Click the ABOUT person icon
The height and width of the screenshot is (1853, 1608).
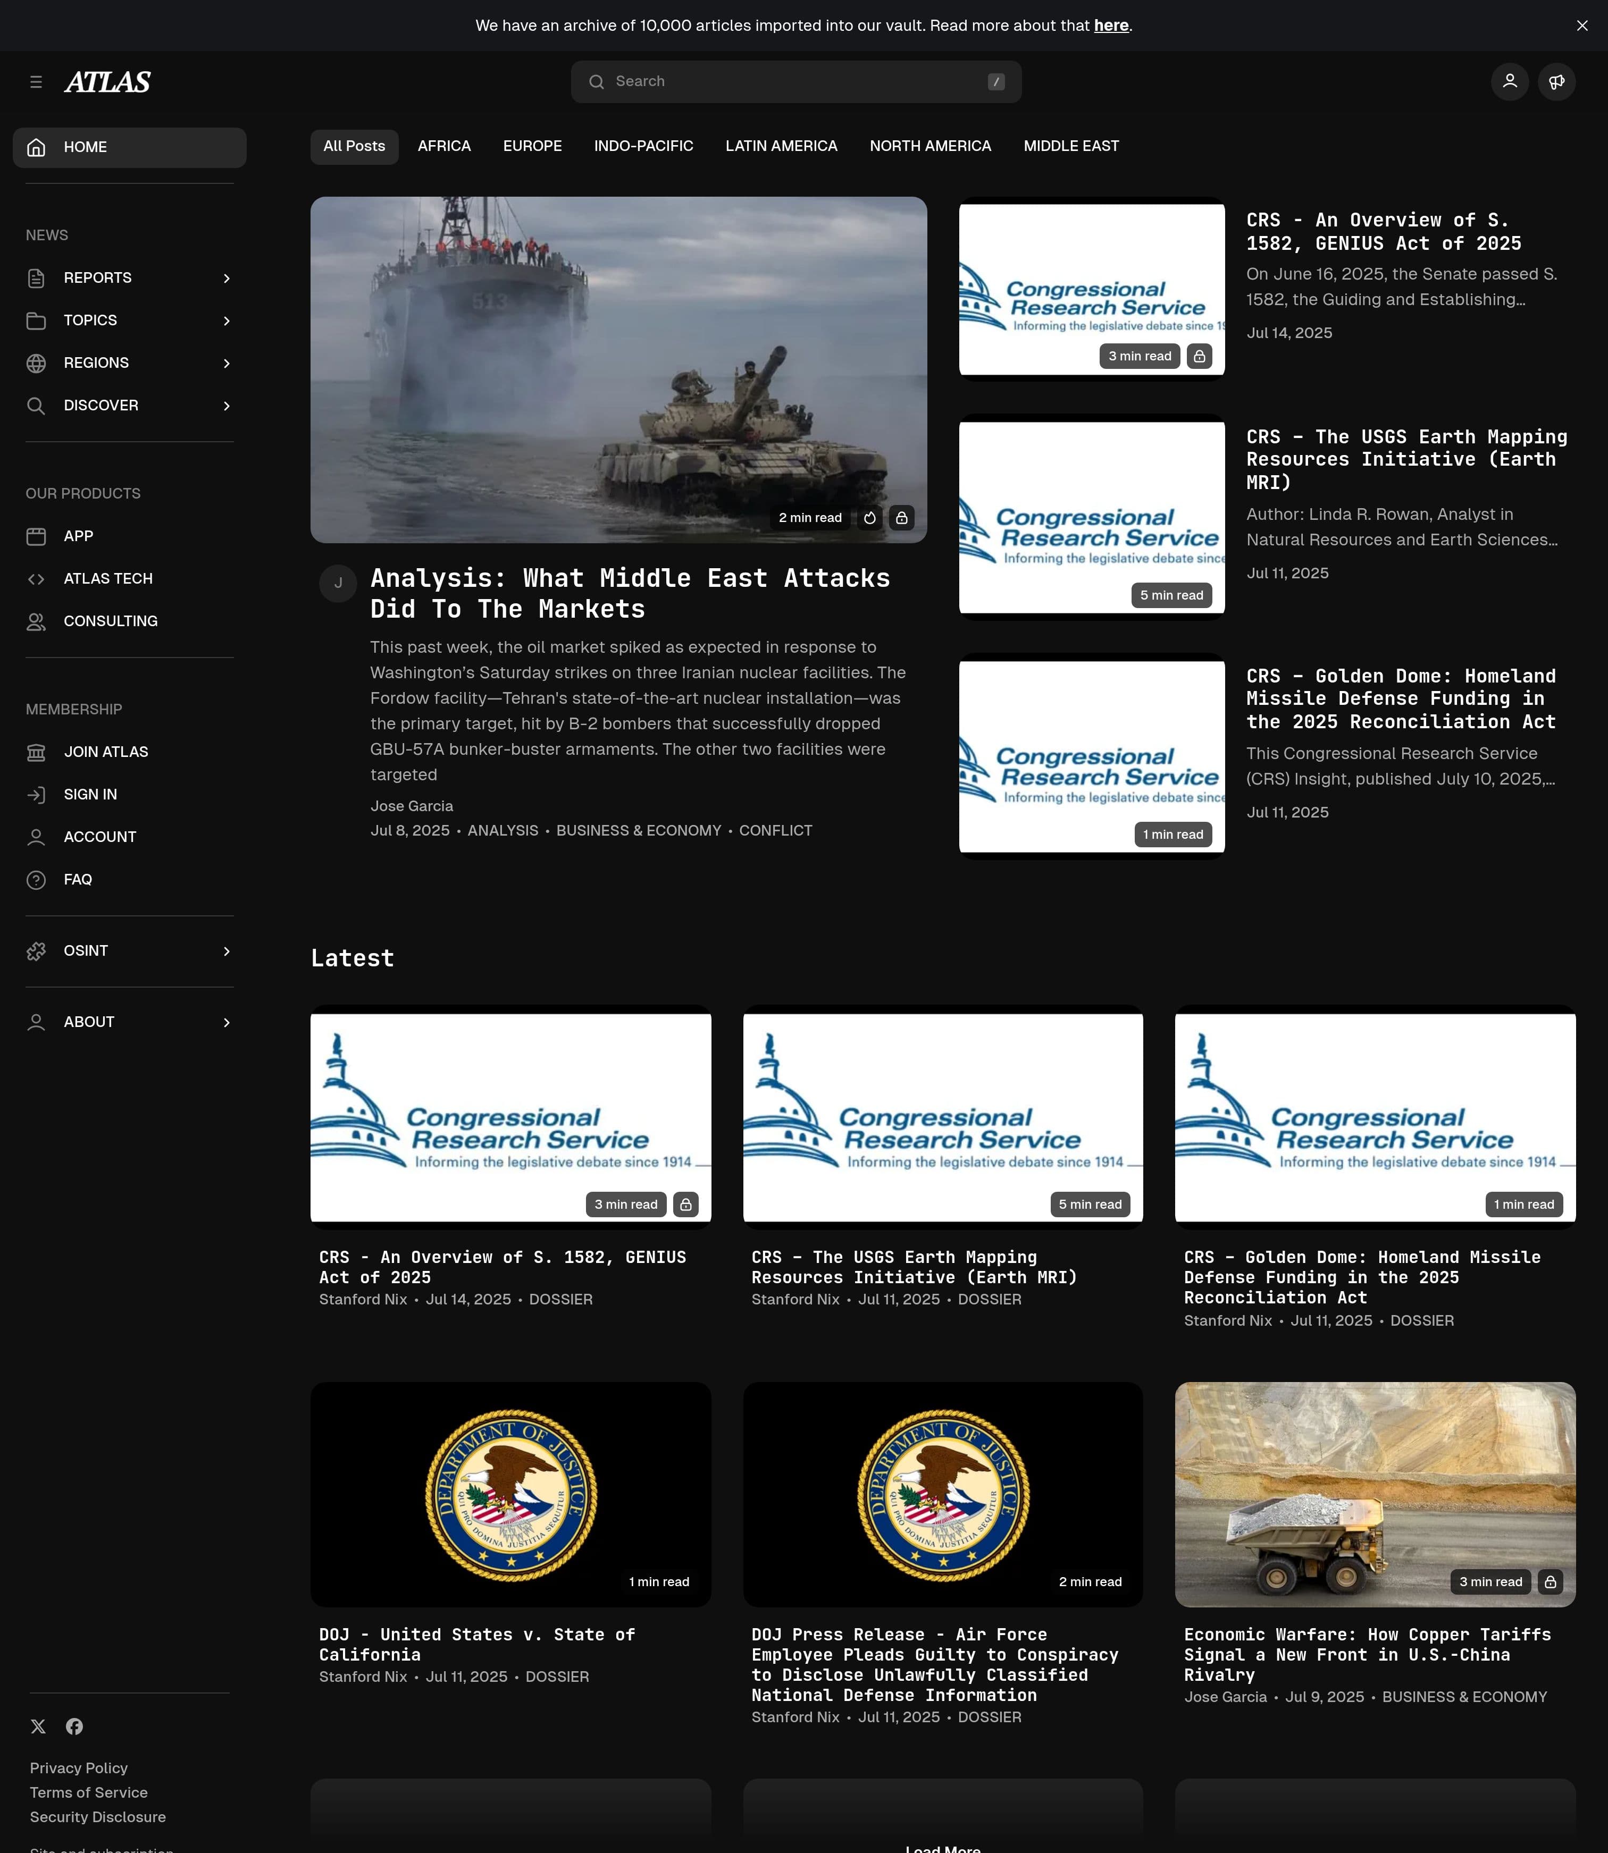[x=36, y=1023]
